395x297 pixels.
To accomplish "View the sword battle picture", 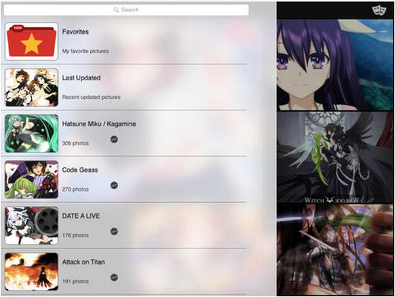I will 335,250.
